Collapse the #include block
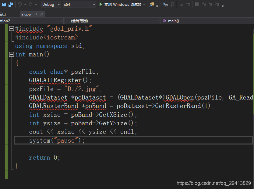Screen dimensions: 254x189 12,29
